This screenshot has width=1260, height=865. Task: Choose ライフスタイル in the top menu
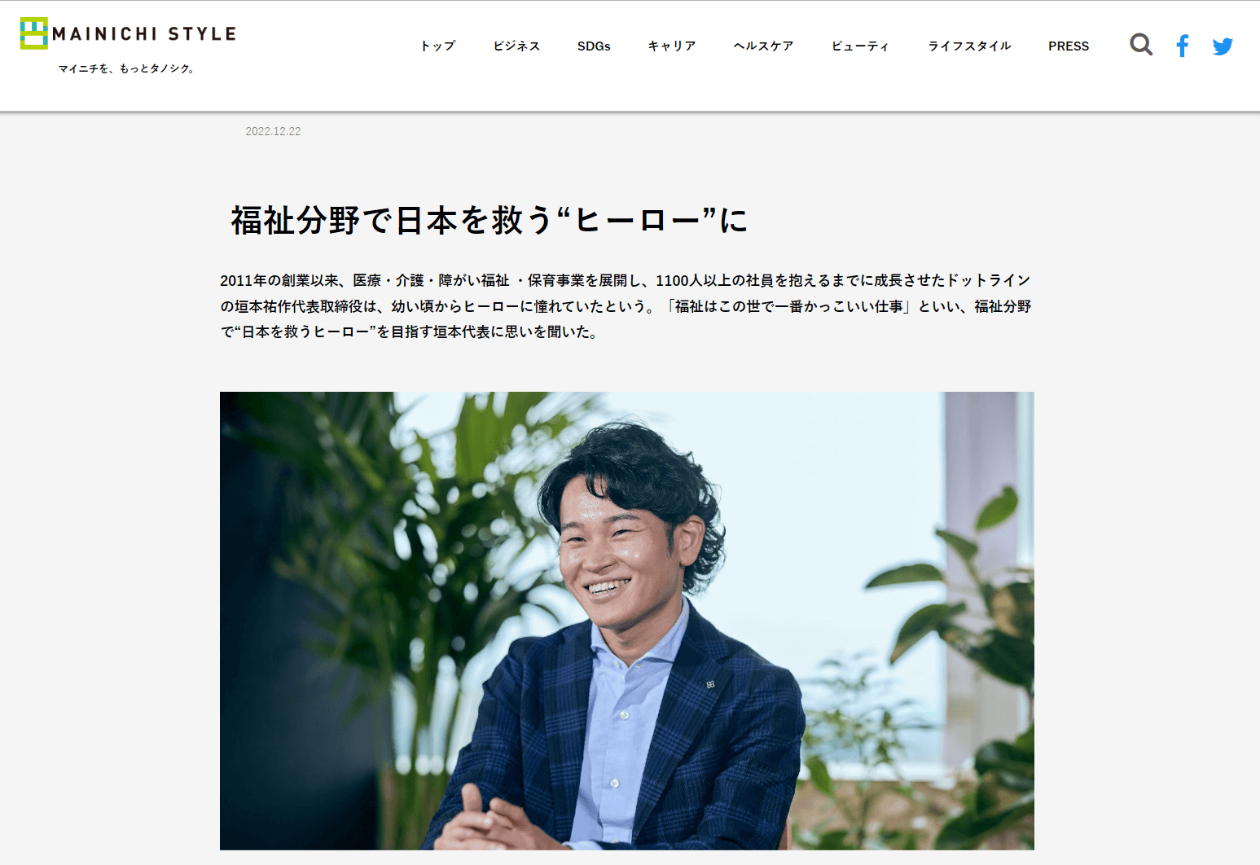point(969,46)
